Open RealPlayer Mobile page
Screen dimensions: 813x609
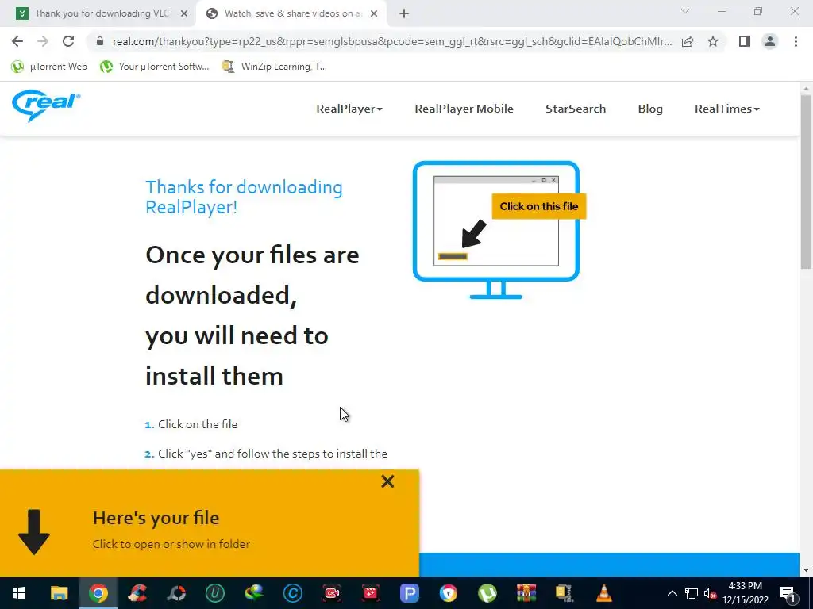pyautogui.click(x=464, y=109)
